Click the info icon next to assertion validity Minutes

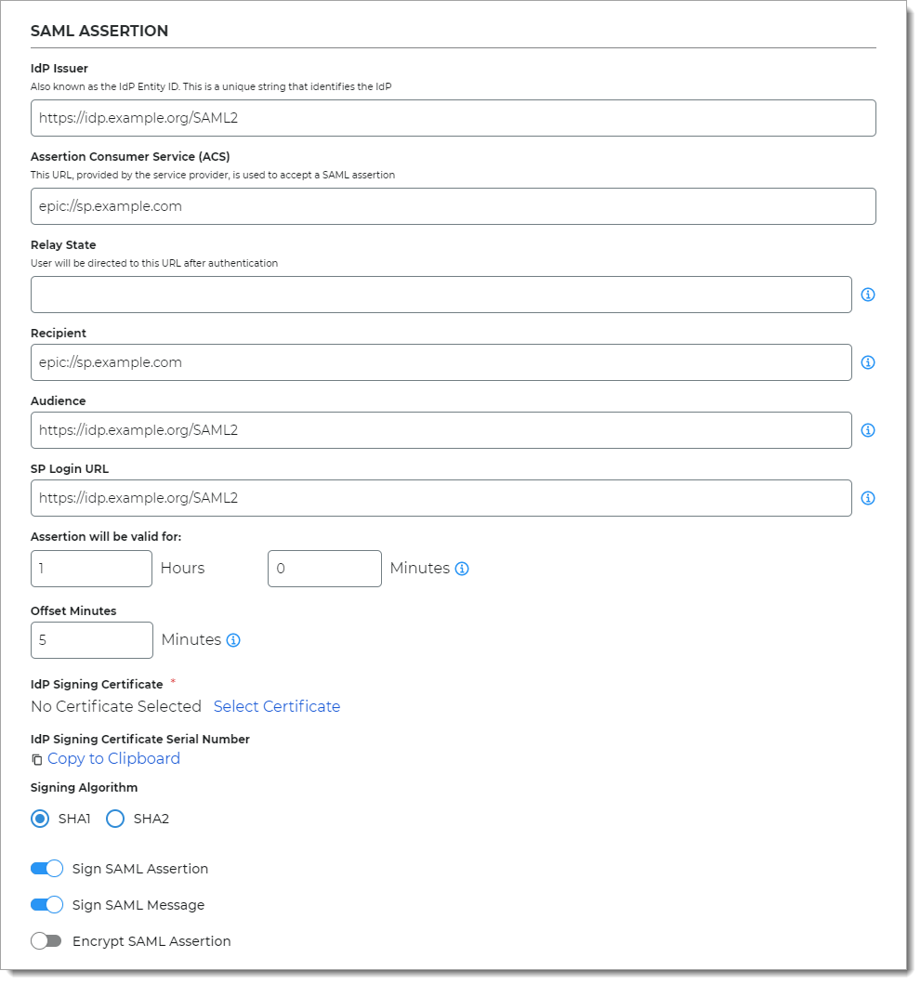(x=462, y=568)
